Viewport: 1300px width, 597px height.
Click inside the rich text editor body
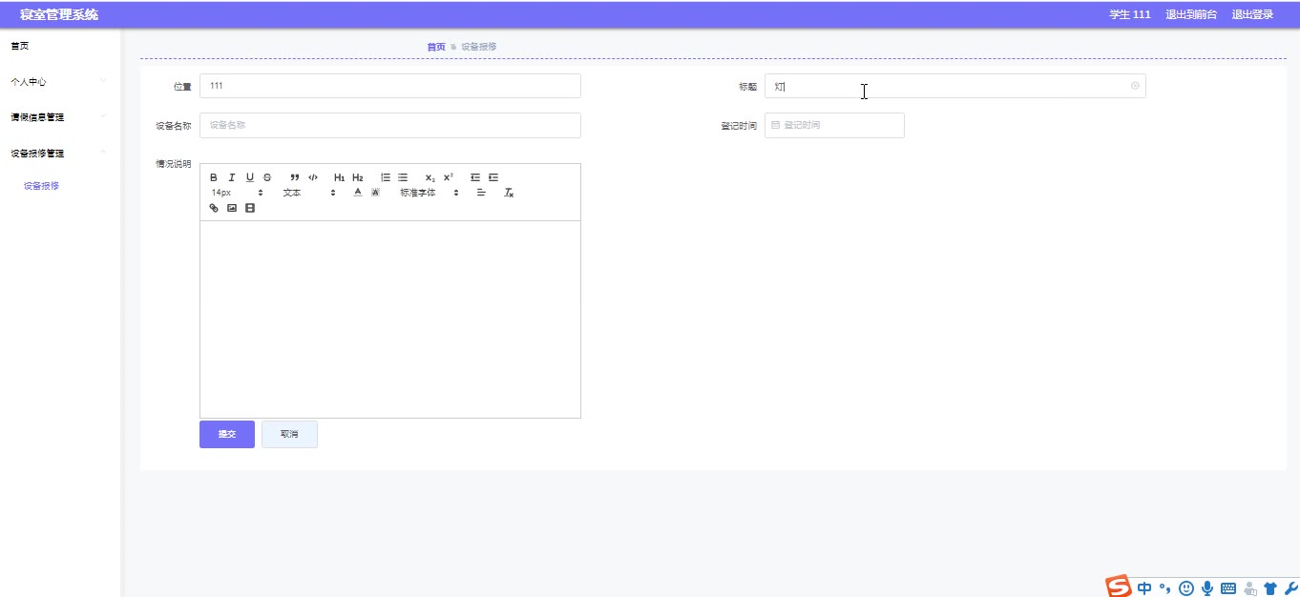(x=390, y=319)
